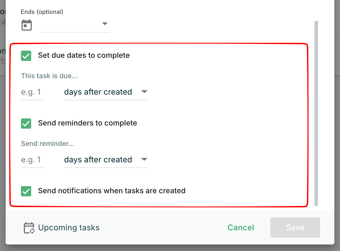
Task: Click the calendar icon under Ends (optional)
Action: click(27, 25)
